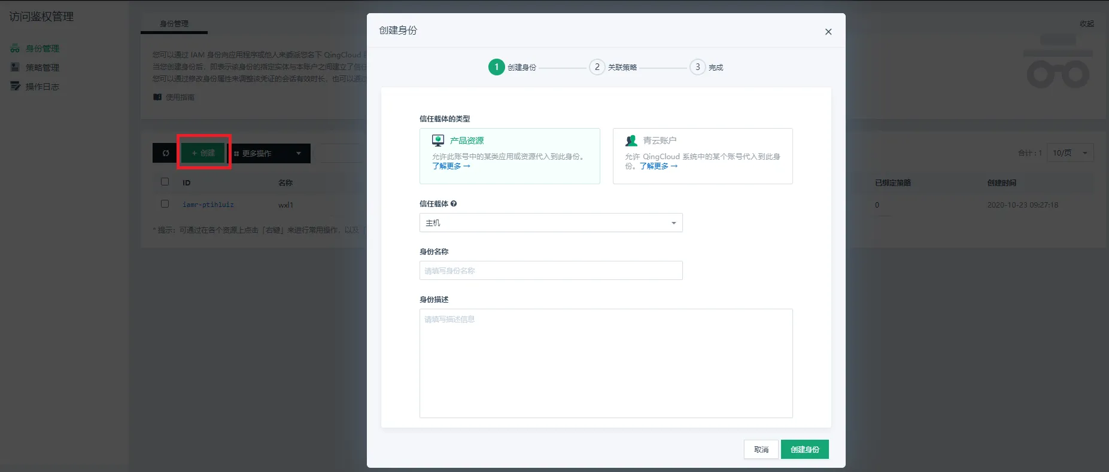Switch to the 身份管理 tab

[174, 24]
